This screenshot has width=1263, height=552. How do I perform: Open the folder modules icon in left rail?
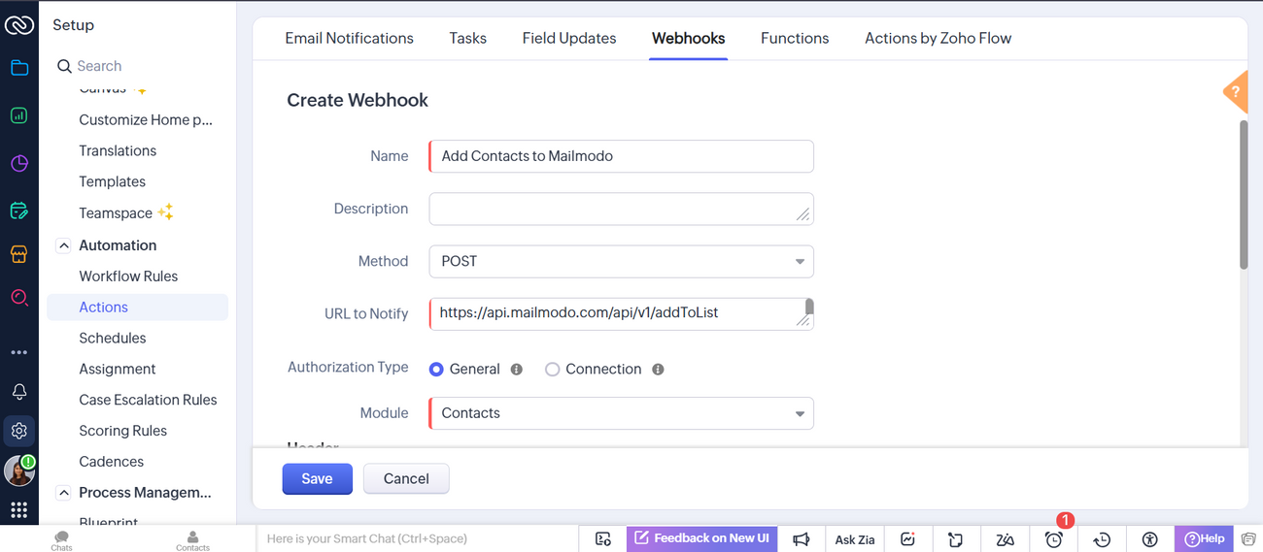tap(19, 68)
